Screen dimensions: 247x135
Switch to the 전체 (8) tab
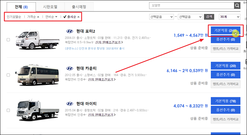(x=21, y=7)
